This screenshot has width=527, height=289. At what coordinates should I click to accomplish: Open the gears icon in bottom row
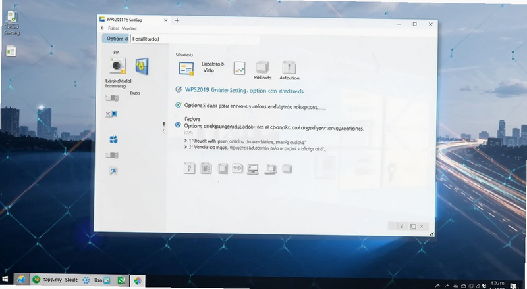(238, 168)
